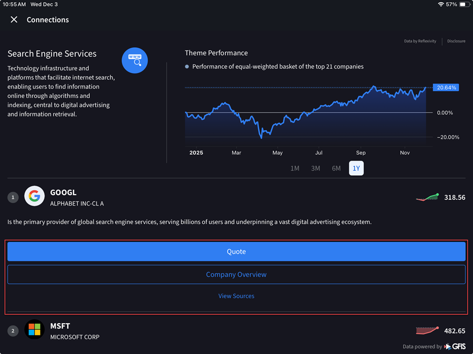Open Company Overview for Alphabet

tap(236, 274)
